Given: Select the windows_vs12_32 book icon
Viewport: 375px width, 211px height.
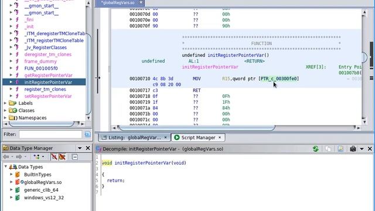Looking at the screenshot, I should tap(18, 198).
